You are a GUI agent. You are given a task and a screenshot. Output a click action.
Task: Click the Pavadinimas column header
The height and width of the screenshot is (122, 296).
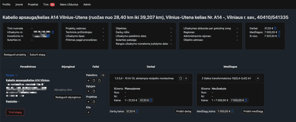coord(28,67)
